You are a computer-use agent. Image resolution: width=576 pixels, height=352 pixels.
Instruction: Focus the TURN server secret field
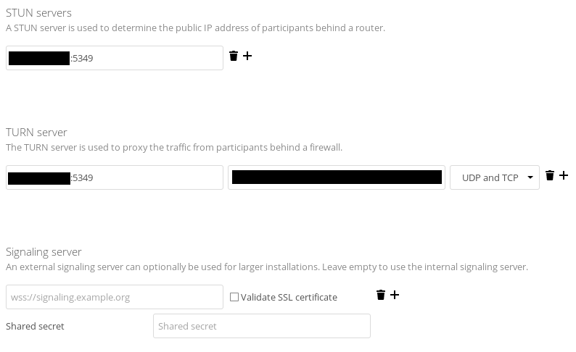point(337,177)
